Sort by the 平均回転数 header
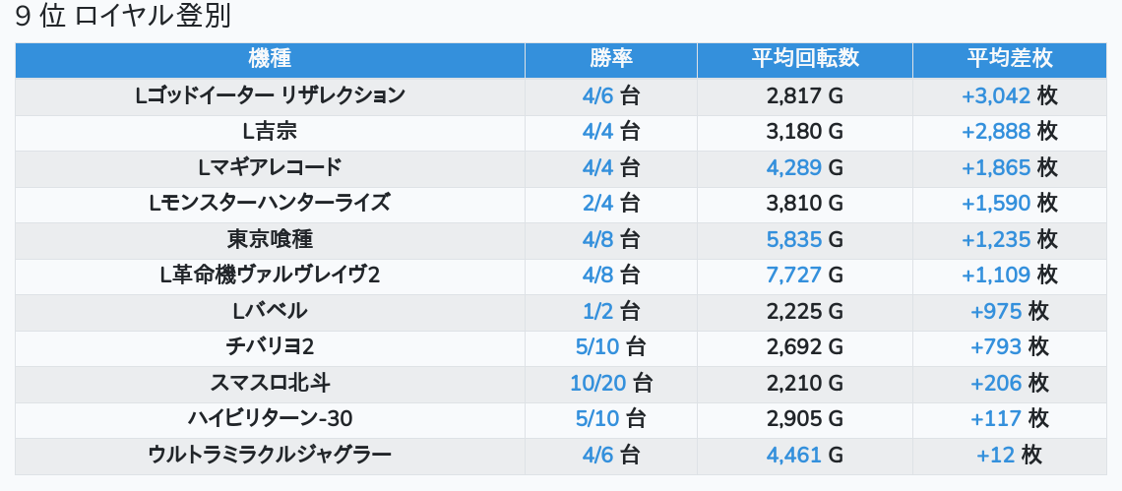Image resolution: width=1122 pixels, height=491 pixels. 804,59
